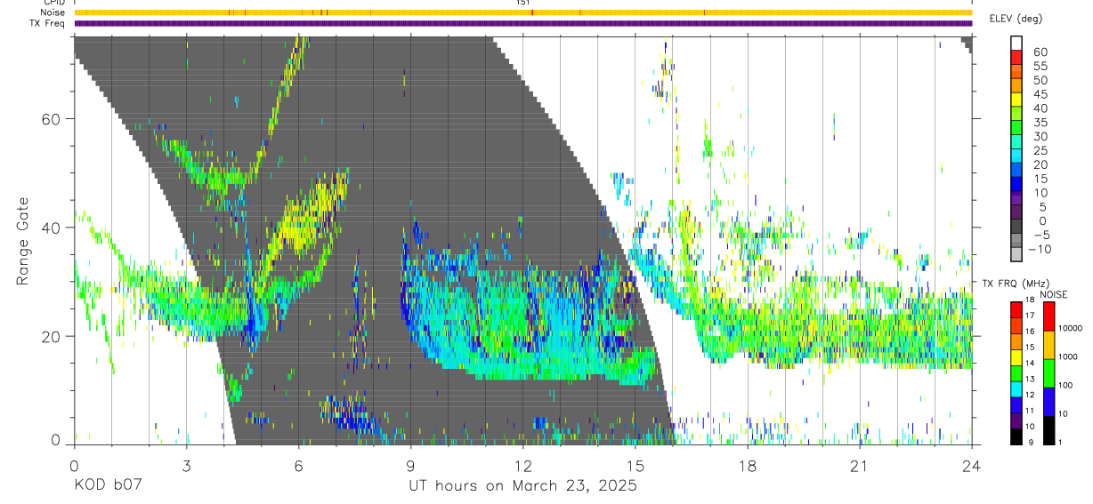1093x504 pixels.
Task: Pick the black 9–10 MHz TX FRQ swatch
Action: point(1016,436)
